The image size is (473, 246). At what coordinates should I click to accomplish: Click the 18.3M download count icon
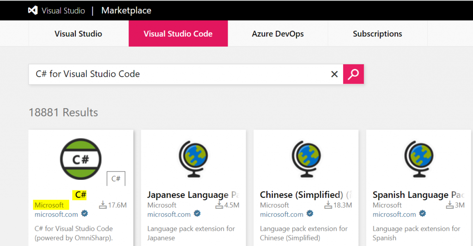(328, 205)
